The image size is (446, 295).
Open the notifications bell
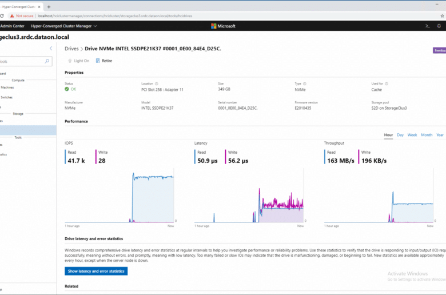click(439, 26)
